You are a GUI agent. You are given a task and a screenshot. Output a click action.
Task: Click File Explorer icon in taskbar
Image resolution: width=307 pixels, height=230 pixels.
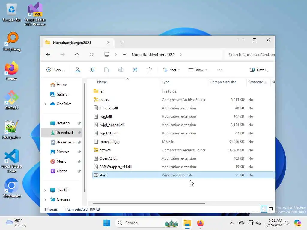[187, 223]
